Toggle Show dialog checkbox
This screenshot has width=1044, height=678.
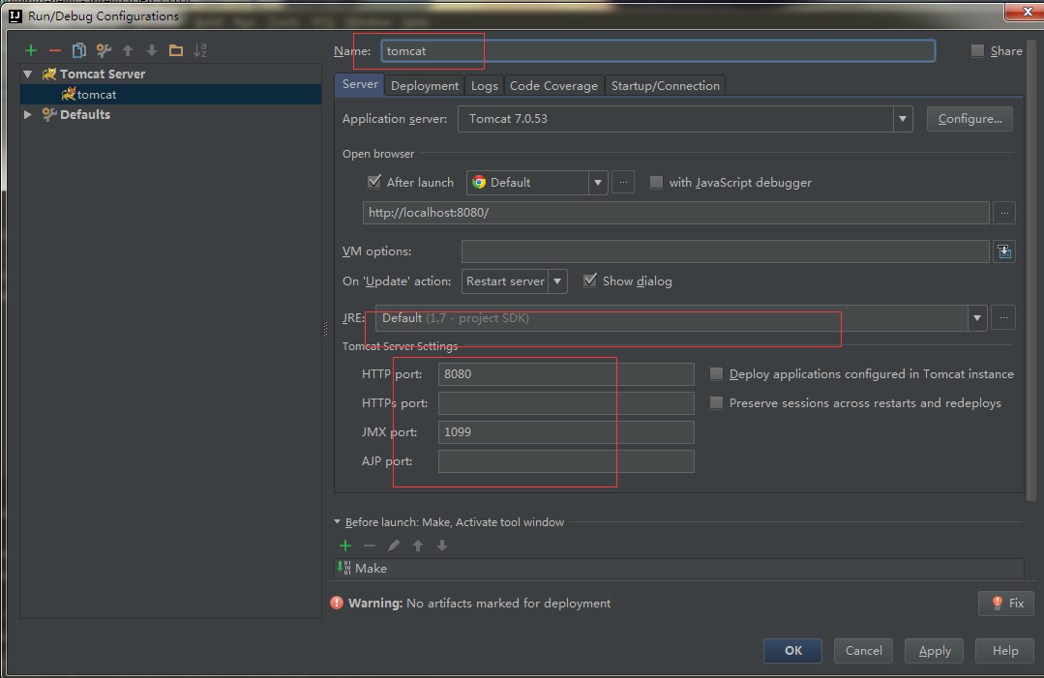point(590,280)
